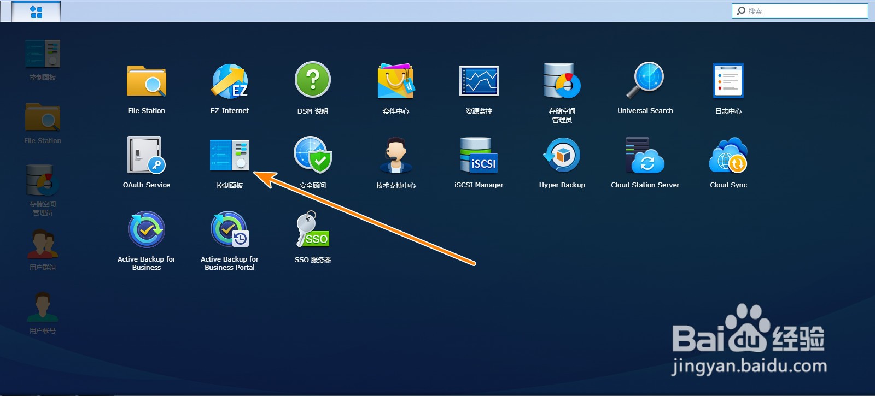Image resolution: width=875 pixels, height=396 pixels.
Task: Launch the EZ-Internet wizard
Action: tap(230, 82)
